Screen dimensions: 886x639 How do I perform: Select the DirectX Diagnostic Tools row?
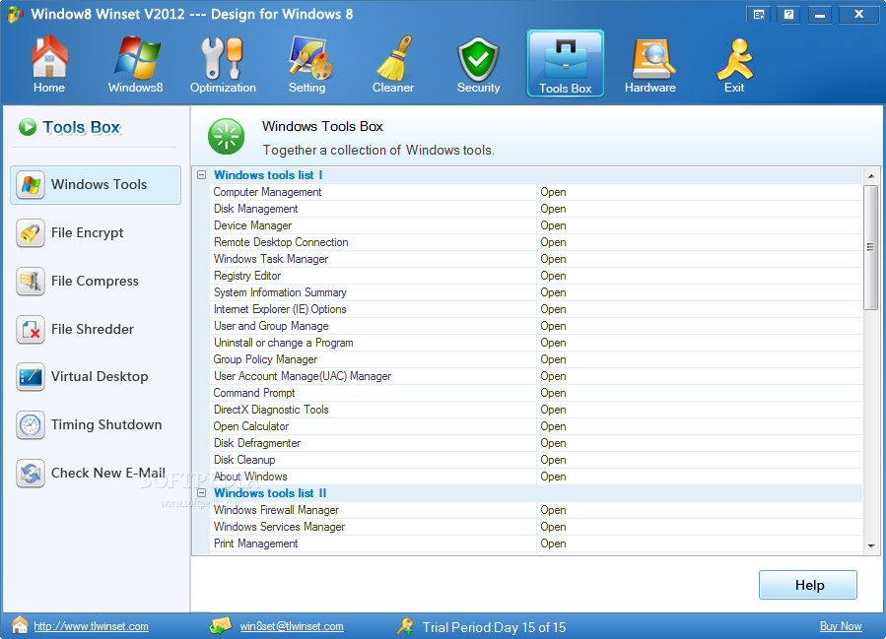[536, 410]
